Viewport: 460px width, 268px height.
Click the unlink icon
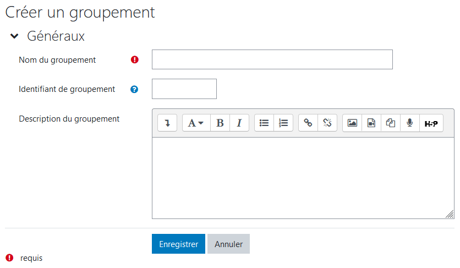point(327,123)
